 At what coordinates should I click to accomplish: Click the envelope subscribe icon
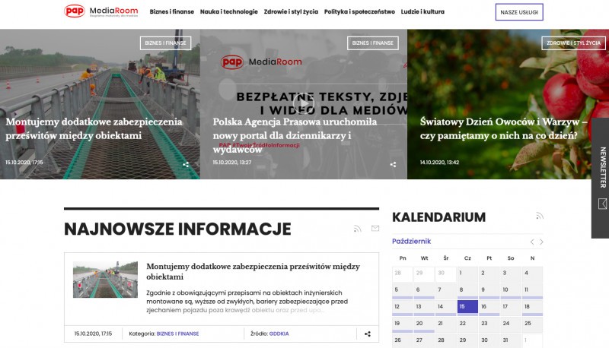coord(375,229)
